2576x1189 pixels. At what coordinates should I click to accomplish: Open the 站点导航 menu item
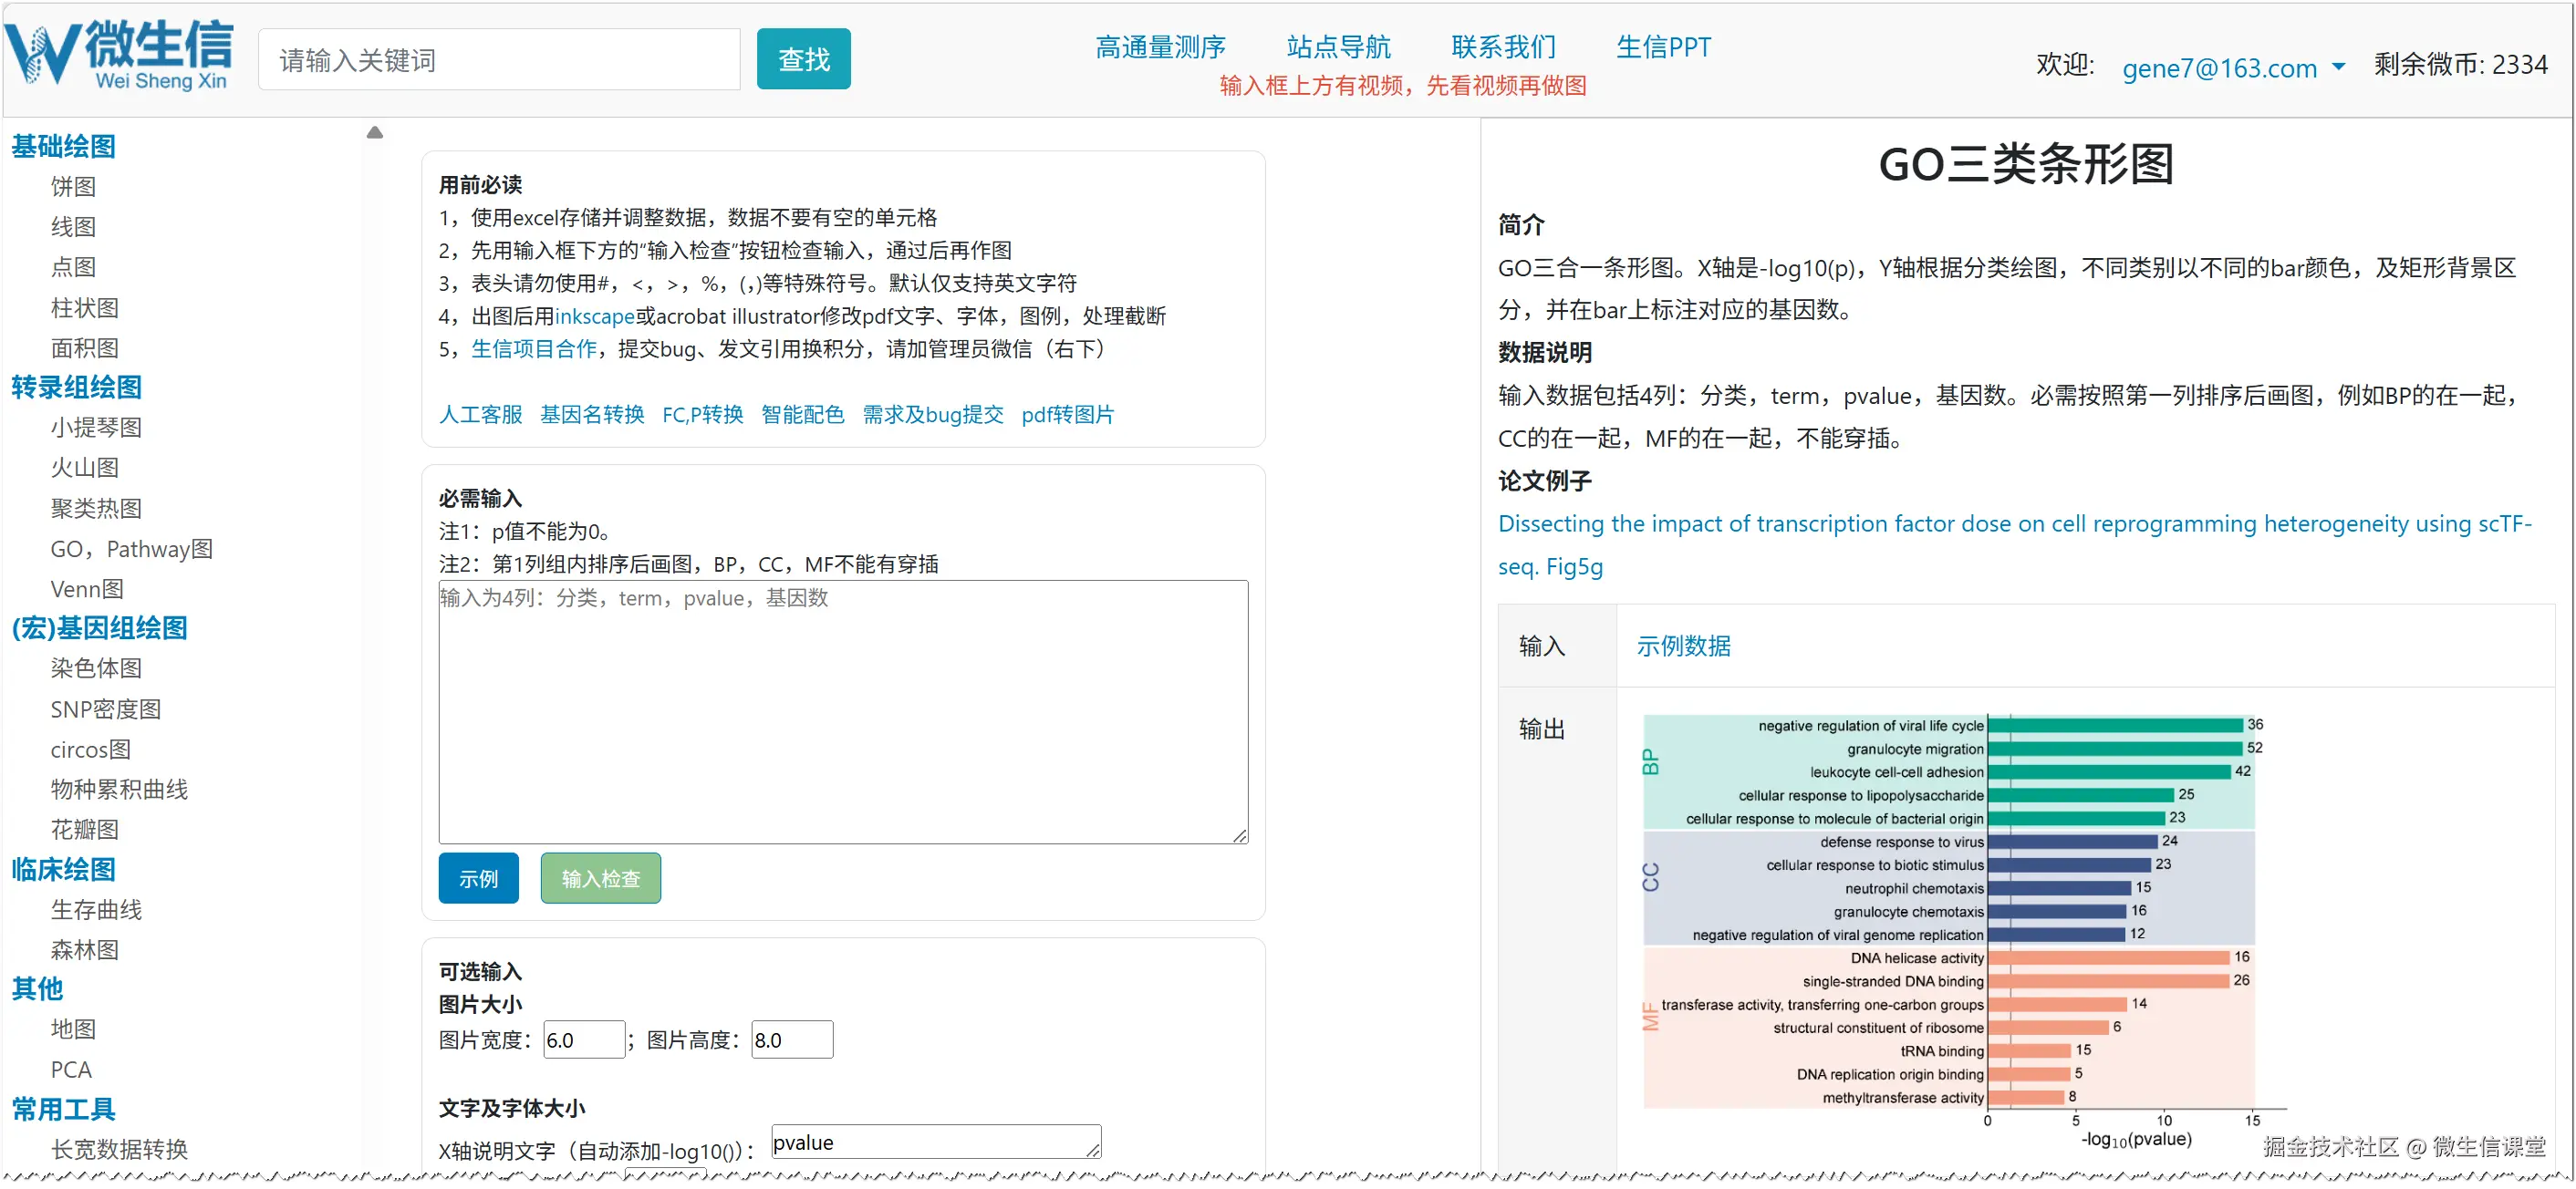coord(1338,47)
